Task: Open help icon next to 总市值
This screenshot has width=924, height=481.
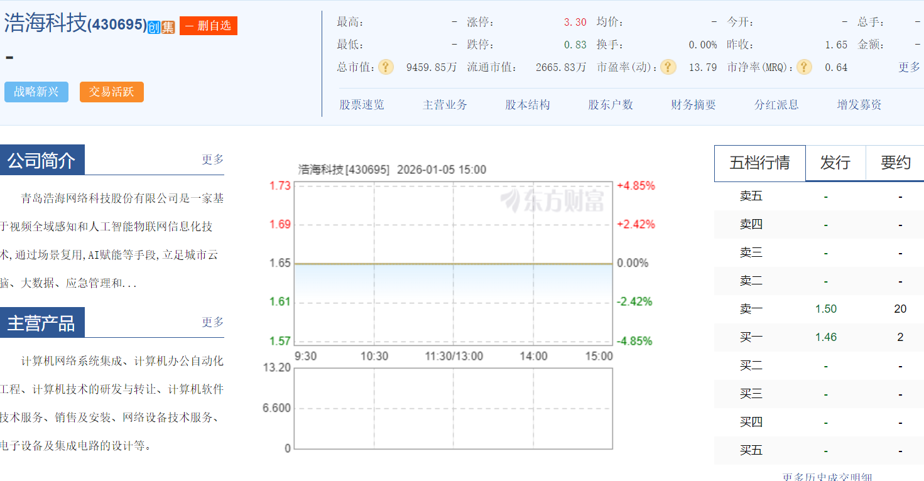Action: (386, 67)
